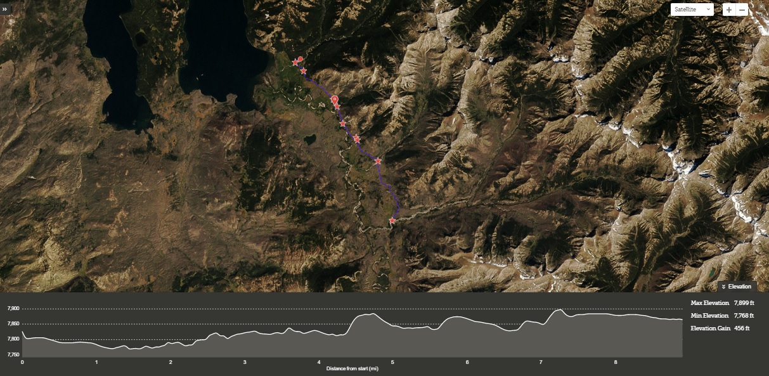Image resolution: width=769 pixels, height=376 pixels.
Task: Click the 7,768 ft min elevation value
Action: pyautogui.click(x=744, y=316)
